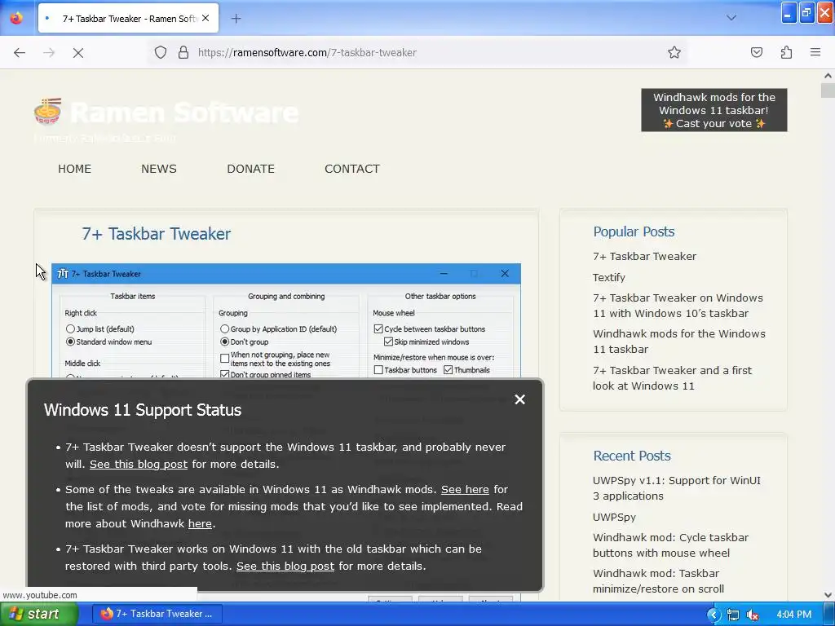Viewport: 835px width, 626px height.
Task: Open '7+ Taskbar Tweaker on Windows 11 with Windows 10's taskbar'
Action: click(678, 306)
